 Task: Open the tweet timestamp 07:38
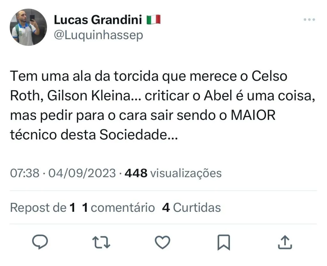coord(25,173)
